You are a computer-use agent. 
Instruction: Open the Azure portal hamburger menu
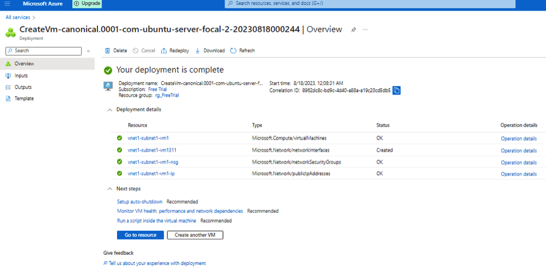click(7, 4)
